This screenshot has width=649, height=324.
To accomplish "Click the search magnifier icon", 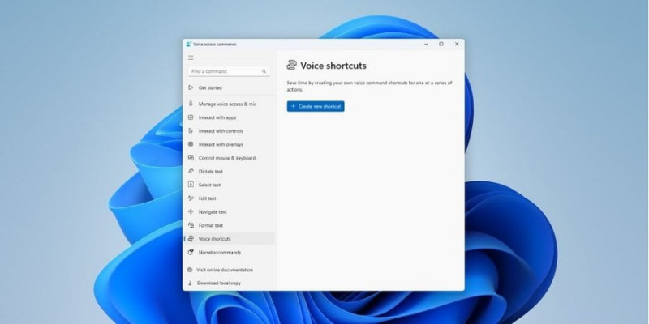I will tap(264, 71).
